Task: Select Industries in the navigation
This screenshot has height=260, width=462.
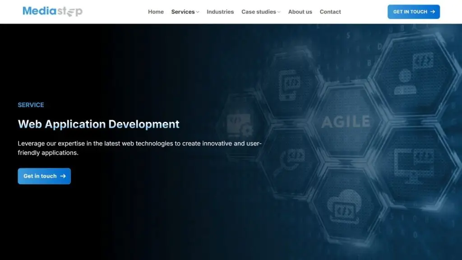Action: (x=220, y=12)
